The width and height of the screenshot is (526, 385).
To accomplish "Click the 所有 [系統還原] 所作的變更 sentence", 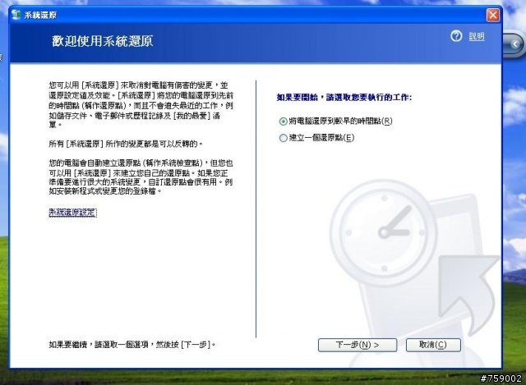I will (126, 144).
